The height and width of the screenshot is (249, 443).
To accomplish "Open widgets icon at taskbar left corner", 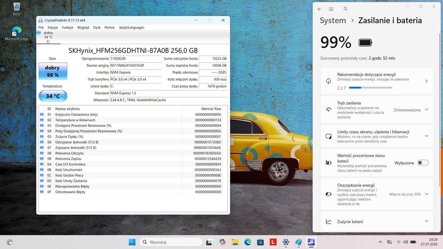I will (x=9, y=242).
